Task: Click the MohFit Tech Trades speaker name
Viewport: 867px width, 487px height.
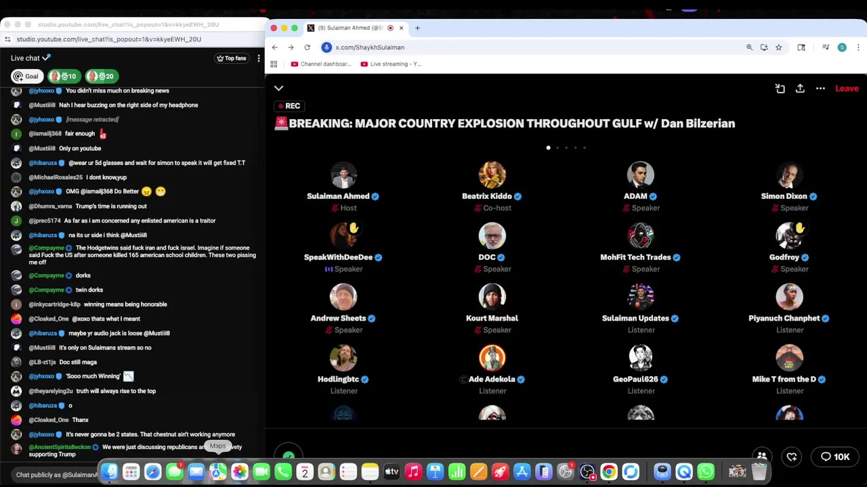Action: [x=635, y=257]
